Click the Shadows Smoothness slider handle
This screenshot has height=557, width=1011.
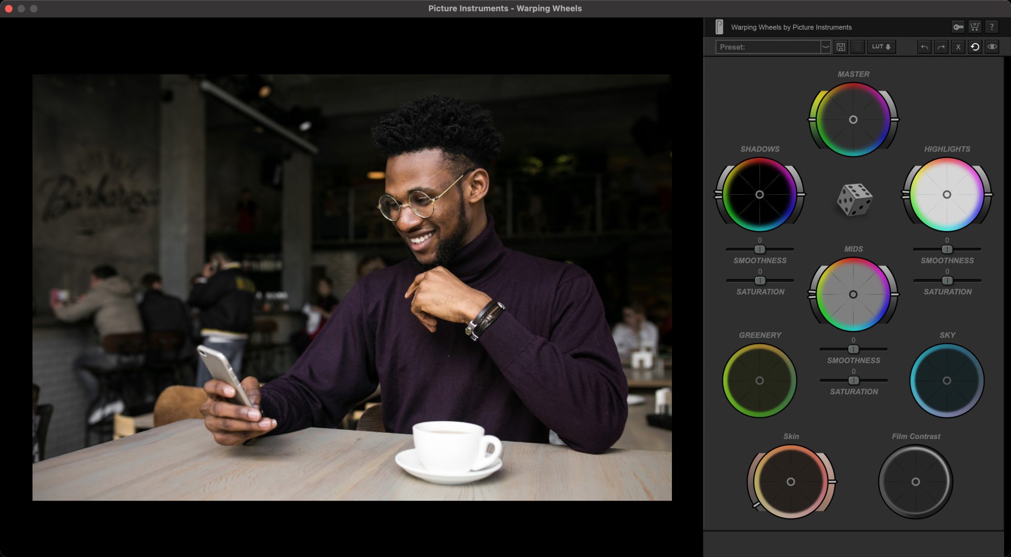click(759, 249)
